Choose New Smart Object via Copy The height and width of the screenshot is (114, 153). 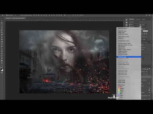[125, 45]
